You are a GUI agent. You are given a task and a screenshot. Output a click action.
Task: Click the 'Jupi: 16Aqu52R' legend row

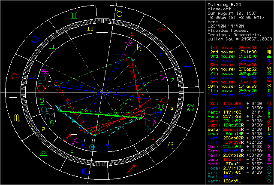[240, 125]
